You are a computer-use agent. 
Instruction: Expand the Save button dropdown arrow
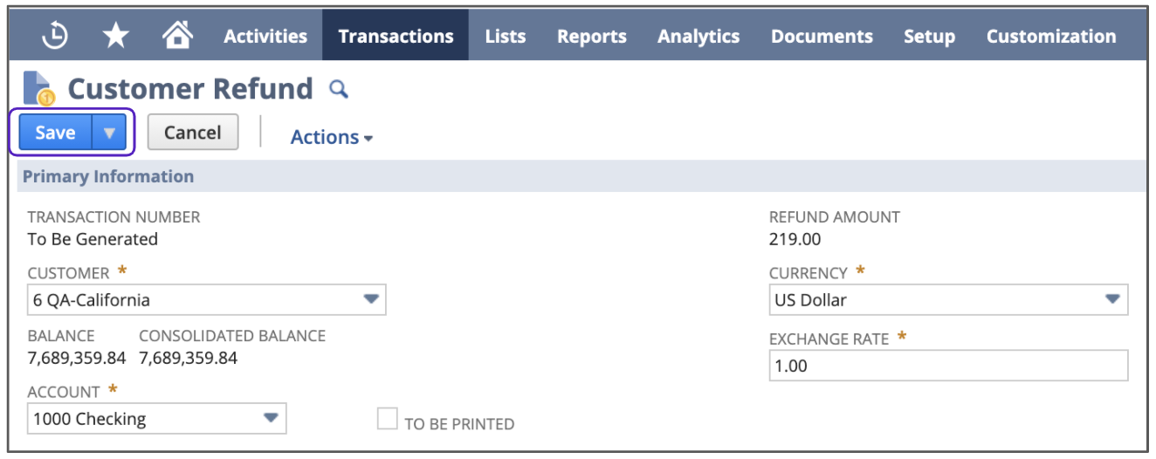click(x=109, y=133)
